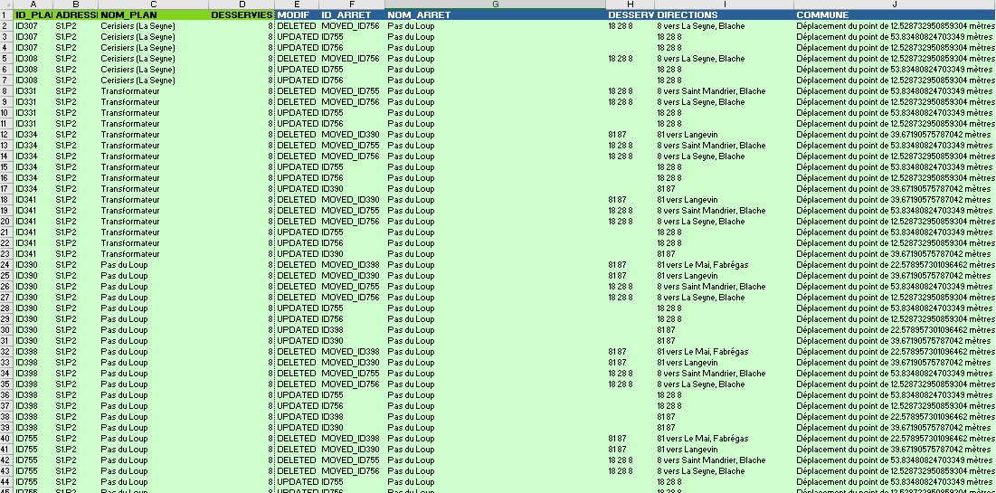
Task: Select column D header letter
Action: (x=242, y=5)
